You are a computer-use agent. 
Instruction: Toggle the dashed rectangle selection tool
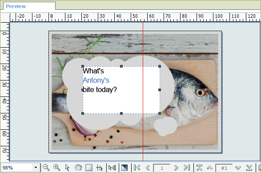pos(89,168)
